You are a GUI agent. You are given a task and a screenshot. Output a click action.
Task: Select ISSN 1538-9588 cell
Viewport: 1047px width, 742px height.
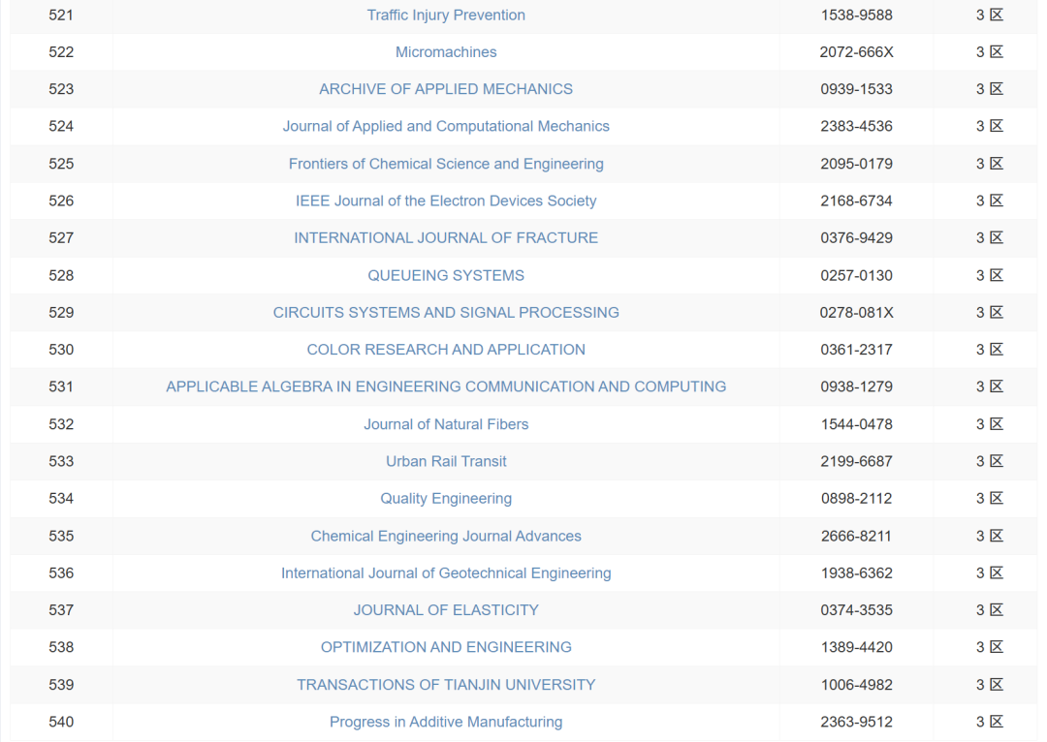(857, 15)
